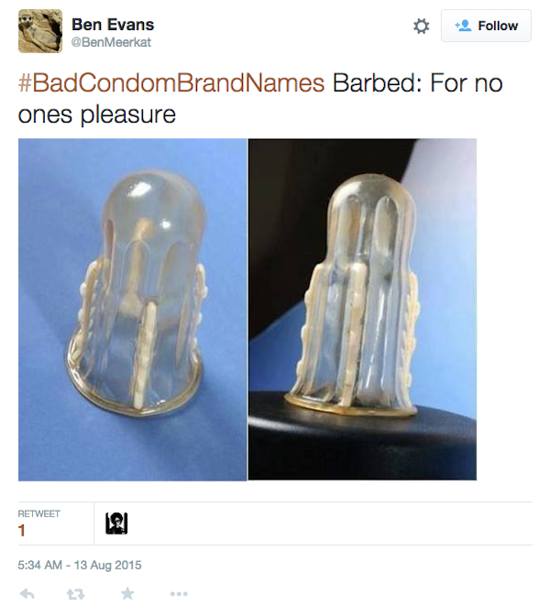550x616 pixels.
Task: Click the words 'ones pleasure' in tweet
Action: point(97,114)
